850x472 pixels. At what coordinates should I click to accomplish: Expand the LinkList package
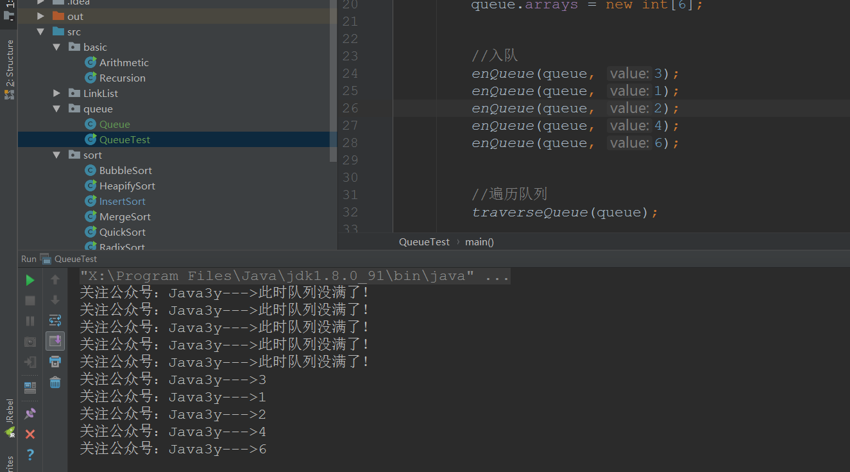pos(56,93)
